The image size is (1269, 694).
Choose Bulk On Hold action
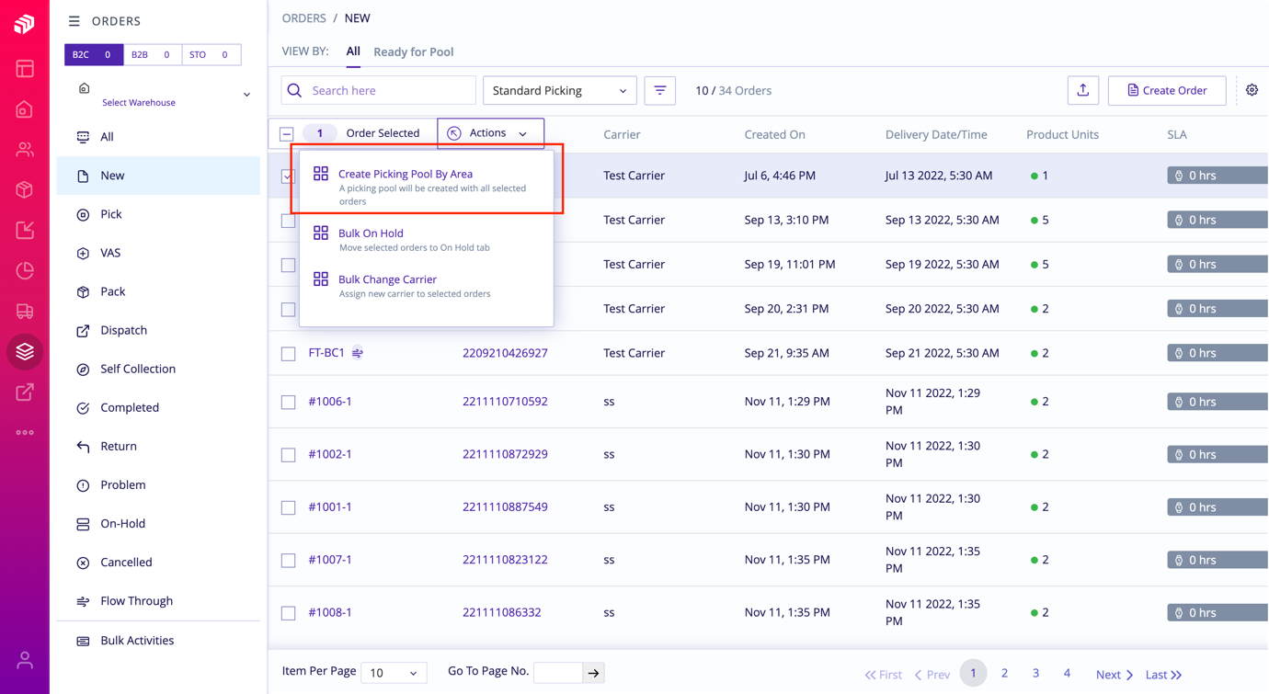427,240
